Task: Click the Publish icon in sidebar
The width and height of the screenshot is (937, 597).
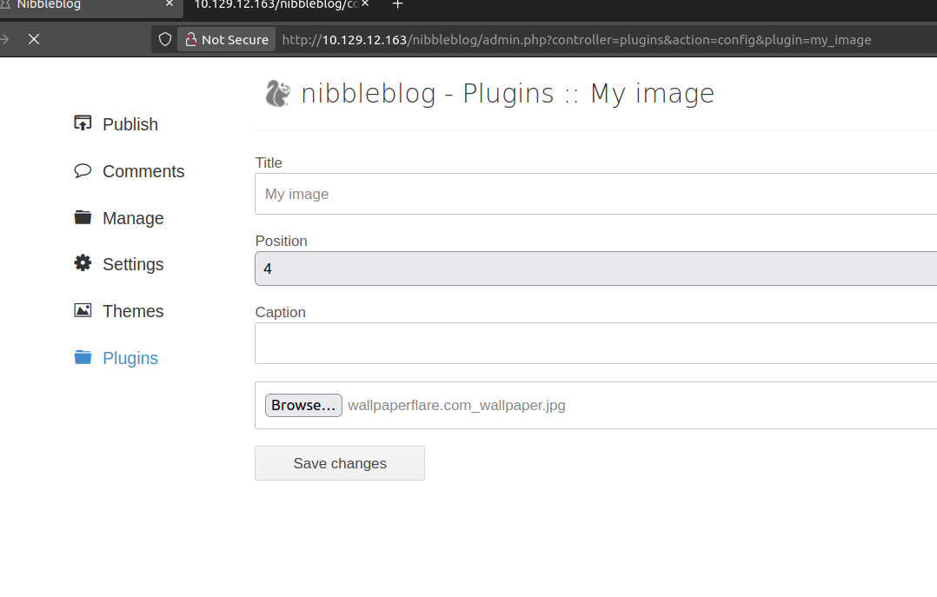Action: point(83,123)
